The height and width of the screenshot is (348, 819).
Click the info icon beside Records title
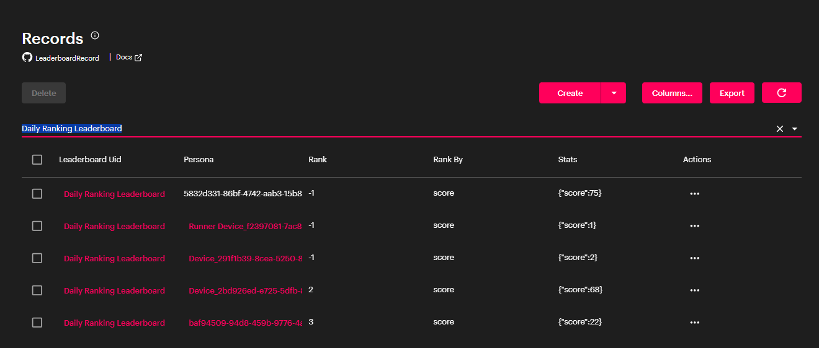pos(95,35)
